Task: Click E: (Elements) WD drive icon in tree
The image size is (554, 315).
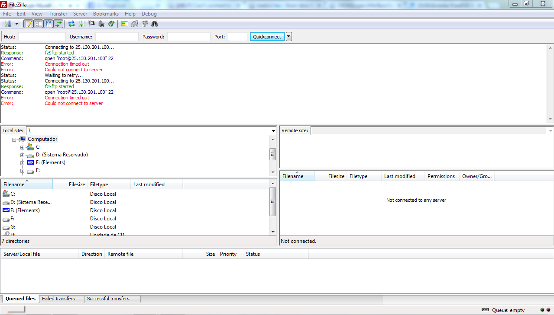Action: [x=30, y=162]
